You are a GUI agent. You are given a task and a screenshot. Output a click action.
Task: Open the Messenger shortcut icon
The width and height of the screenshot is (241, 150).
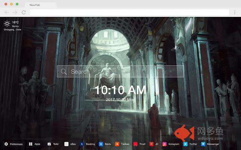(x=203, y=144)
